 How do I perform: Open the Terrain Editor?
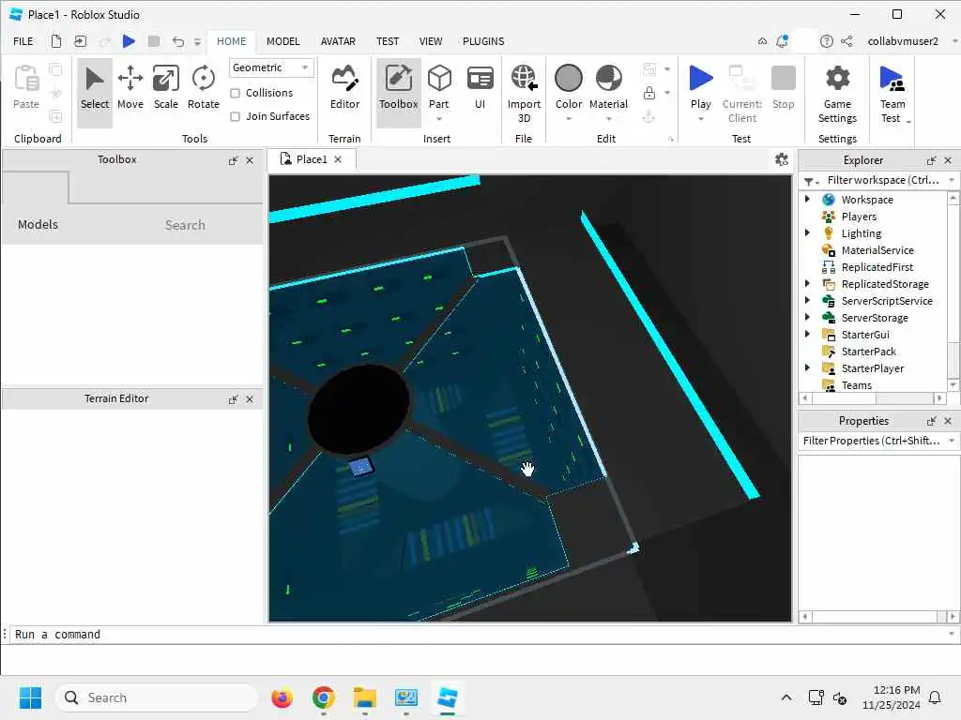pos(344,87)
